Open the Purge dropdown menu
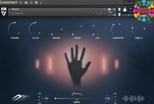The image size is (154, 104). click(x=111, y=12)
